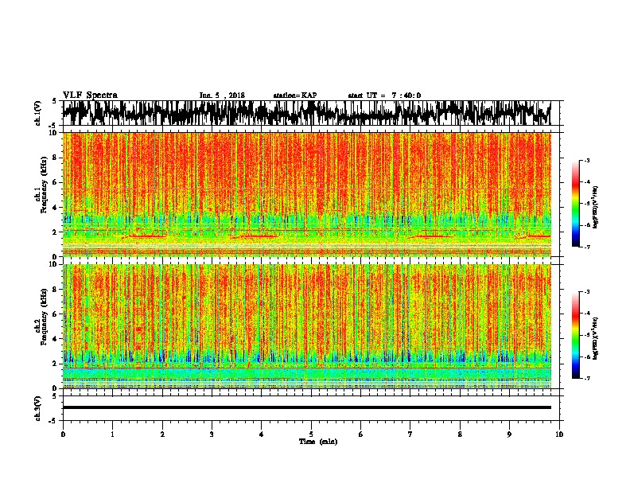Click time axis tick label '4'
This screenshot has height=487, width=630.
click(x=262, y=434)
